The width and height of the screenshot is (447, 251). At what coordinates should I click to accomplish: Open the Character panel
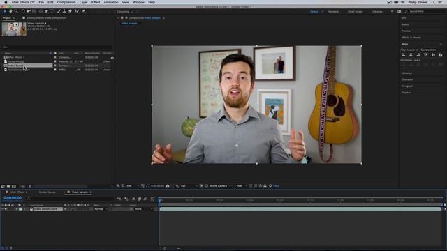click(407, 79)
